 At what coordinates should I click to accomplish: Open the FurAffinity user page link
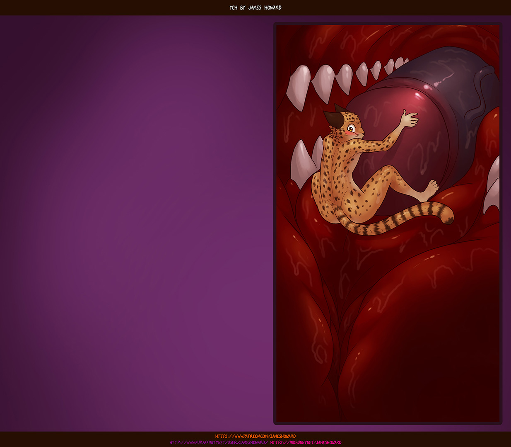218,442
